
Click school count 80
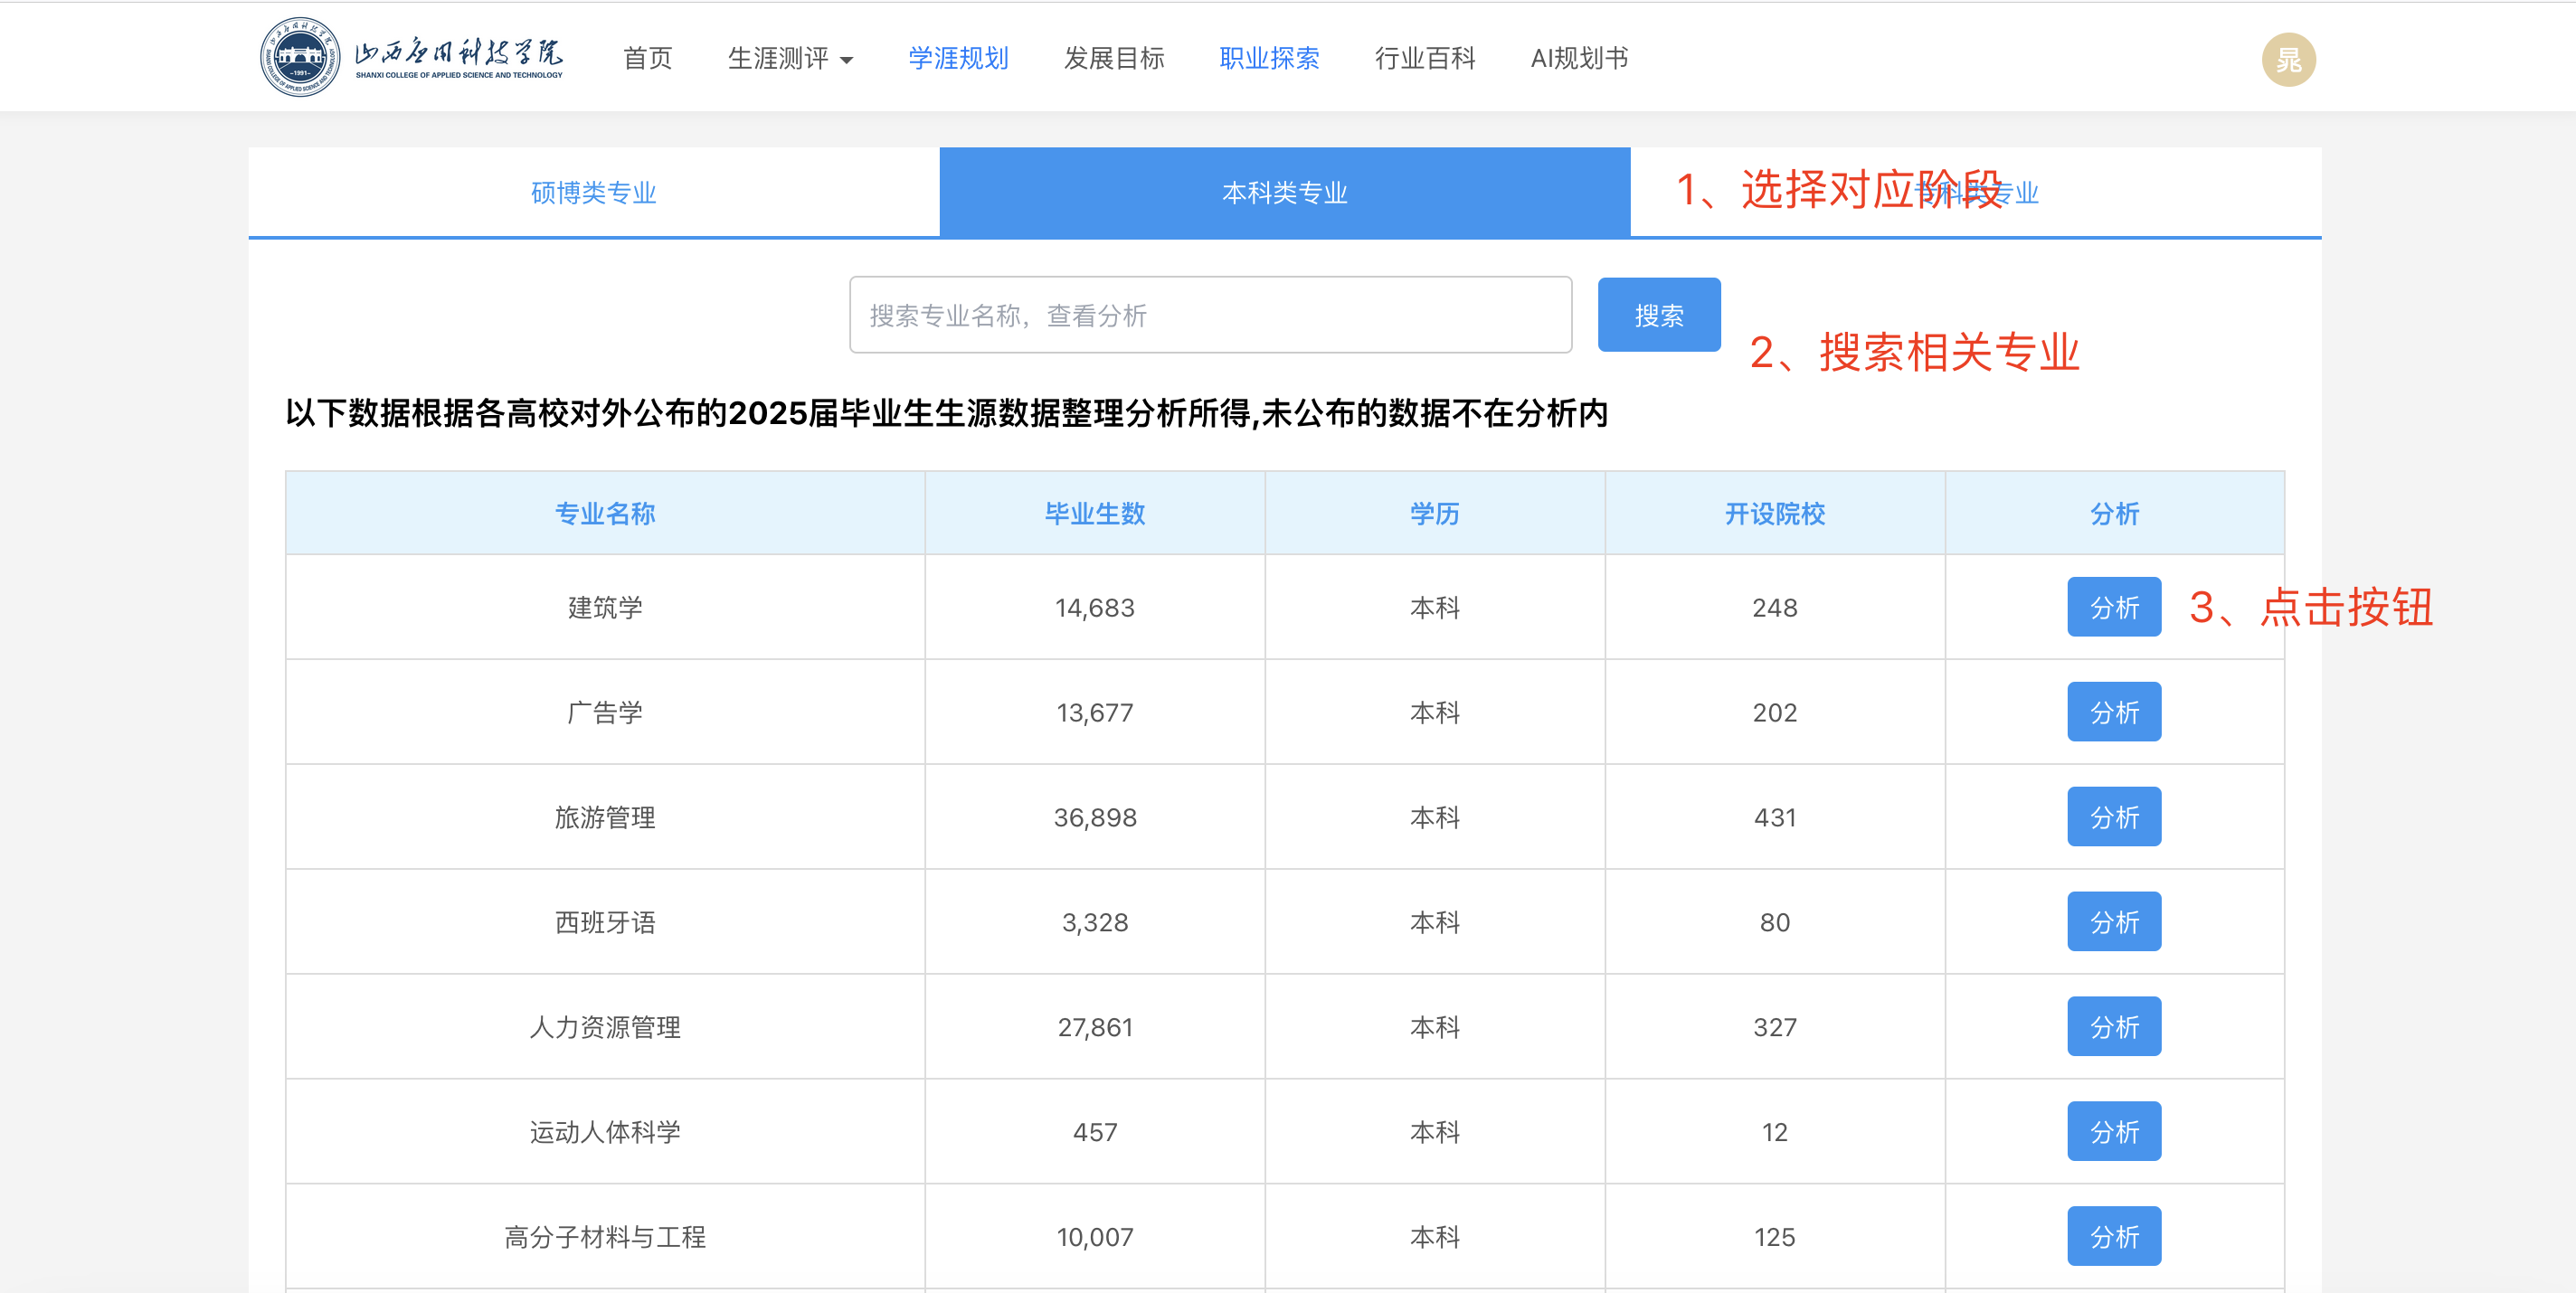click(x=1775, y=923)
